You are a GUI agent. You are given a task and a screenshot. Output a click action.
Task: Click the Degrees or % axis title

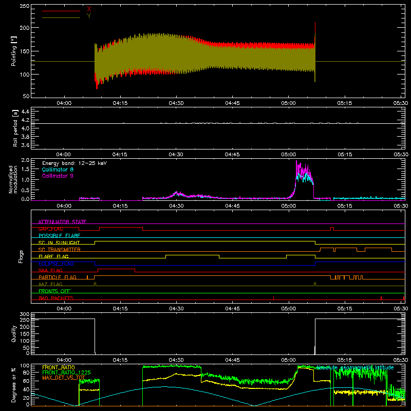click(14, 385)
